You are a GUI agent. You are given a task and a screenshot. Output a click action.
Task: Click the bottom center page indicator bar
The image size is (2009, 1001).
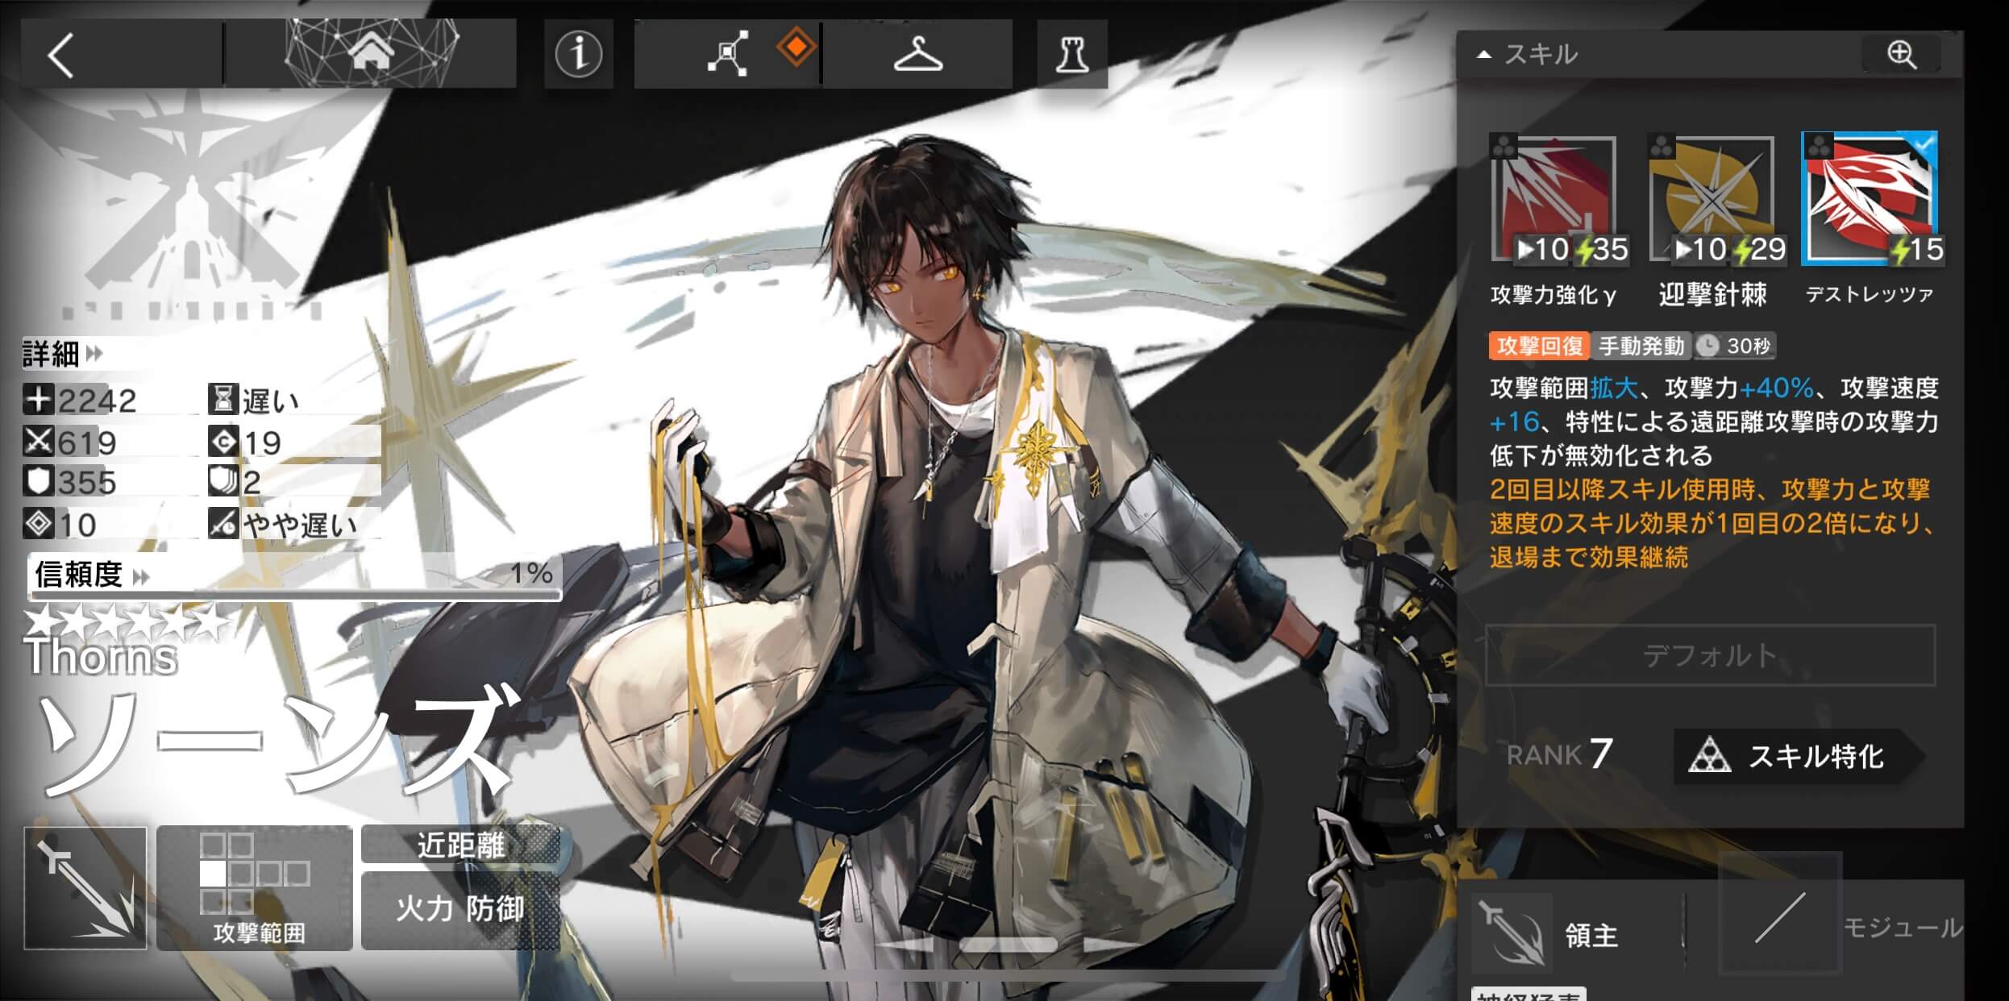[x=1008, y=943]
